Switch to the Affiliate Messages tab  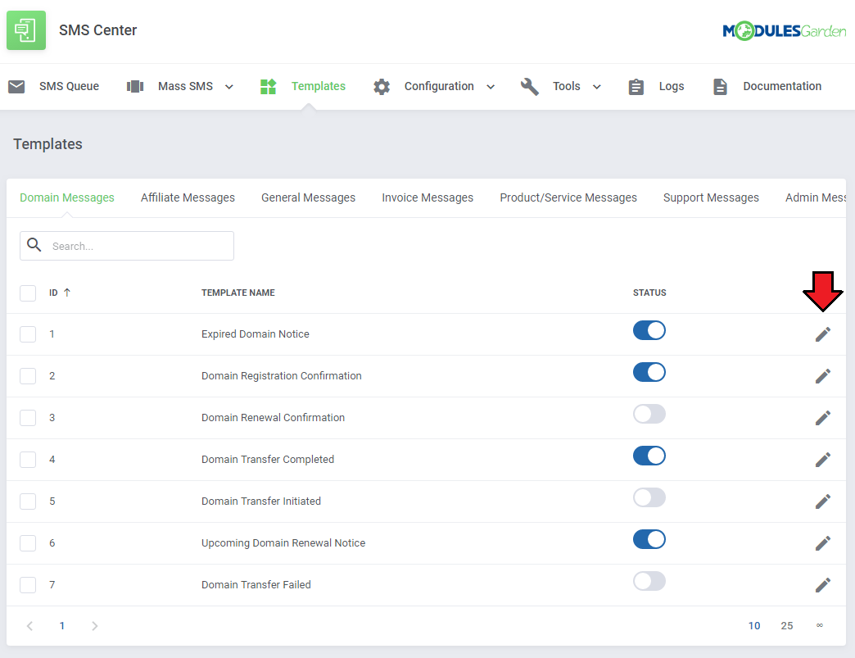click(188, 197)
